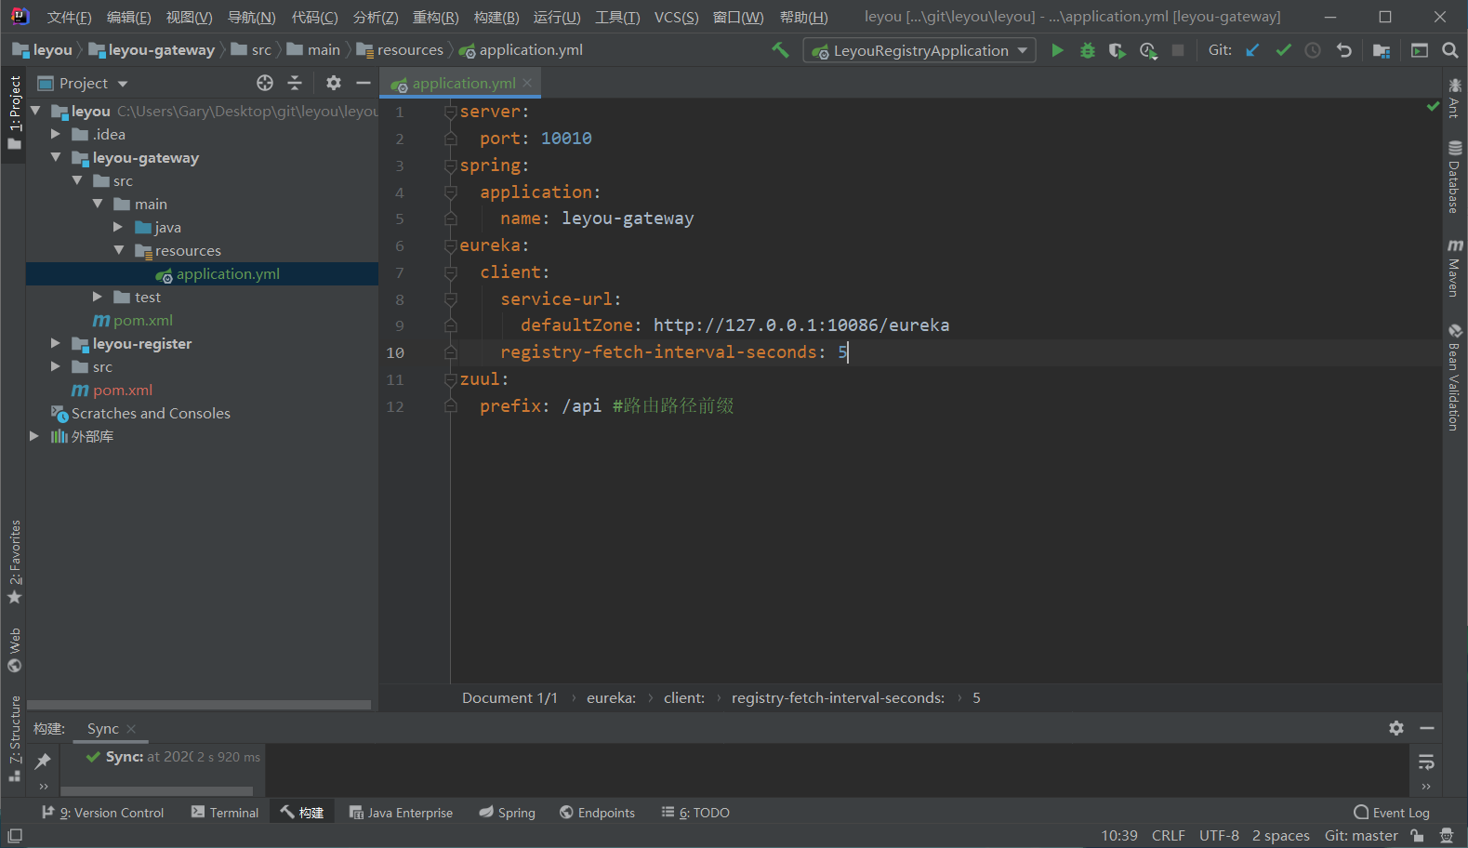Image resolution: width=1468 pixels, height=848 pixels.
Task: Update project with the Git blue arrow
Action: pos(1253,50)
